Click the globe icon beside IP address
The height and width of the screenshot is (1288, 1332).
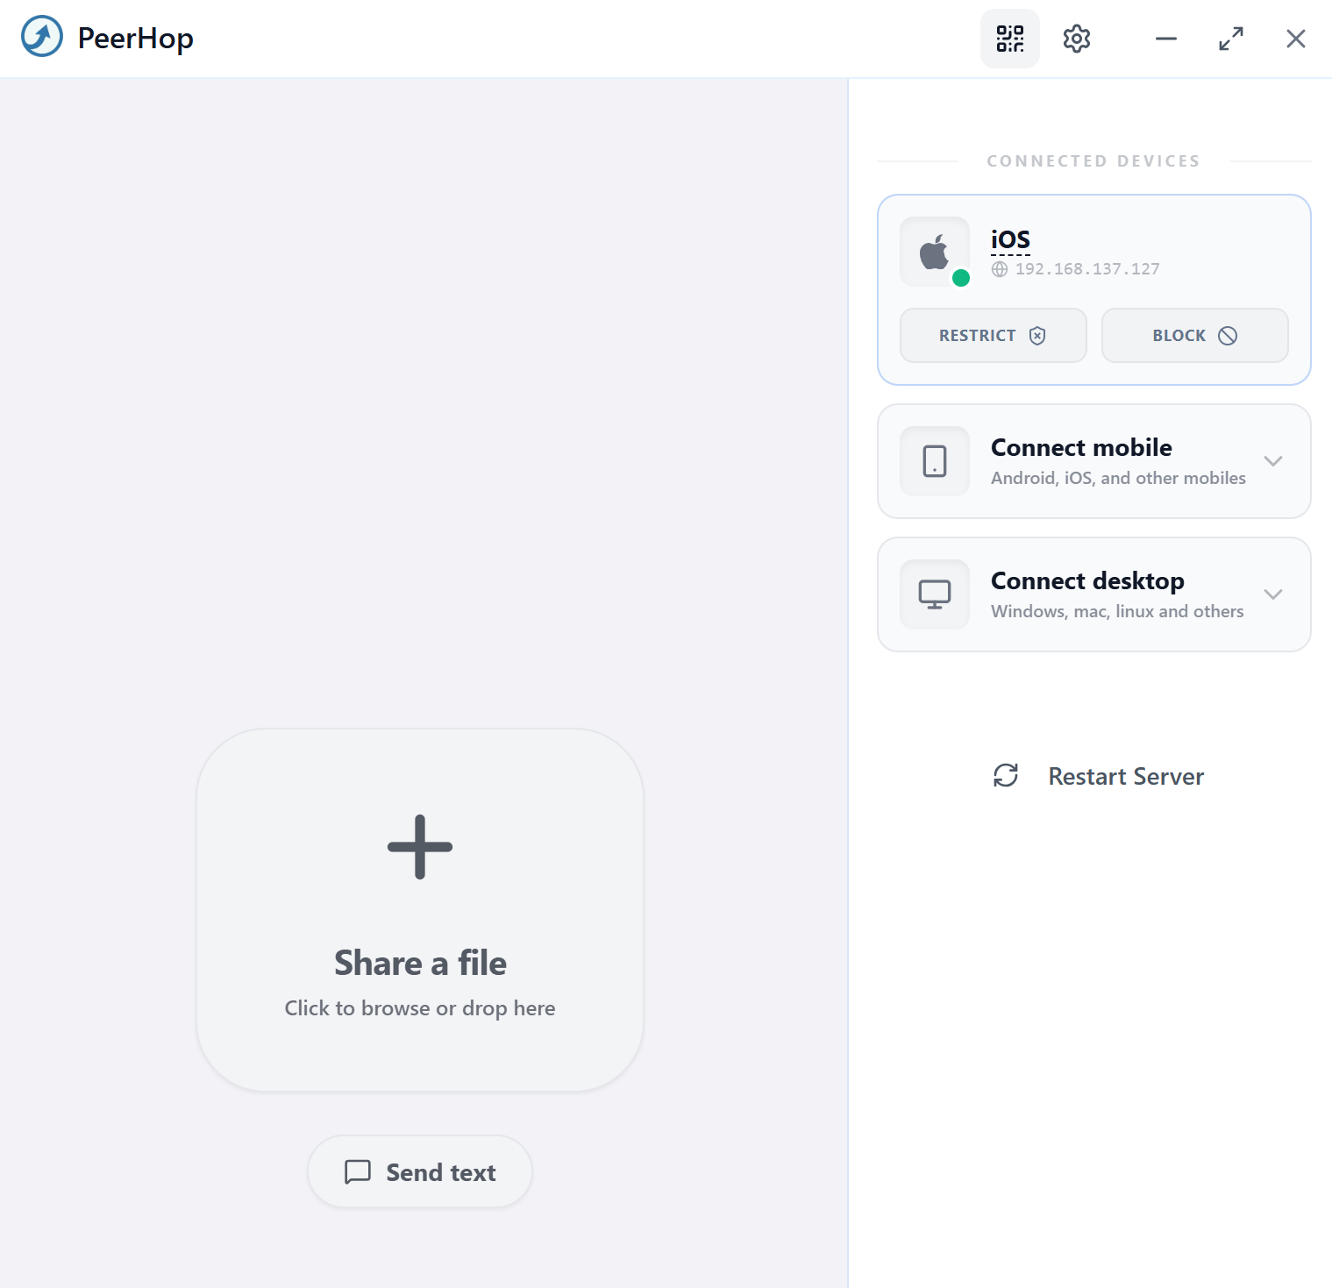(x=1000, y=269)
